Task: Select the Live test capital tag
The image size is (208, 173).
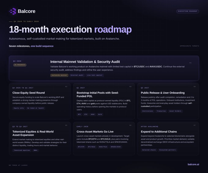Action: [x=95, y=75]
